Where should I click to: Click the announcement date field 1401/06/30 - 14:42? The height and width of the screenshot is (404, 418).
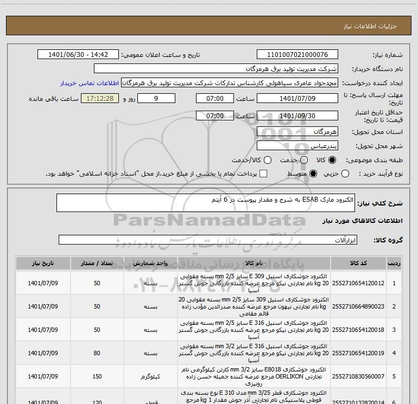[x=78, y=55]
